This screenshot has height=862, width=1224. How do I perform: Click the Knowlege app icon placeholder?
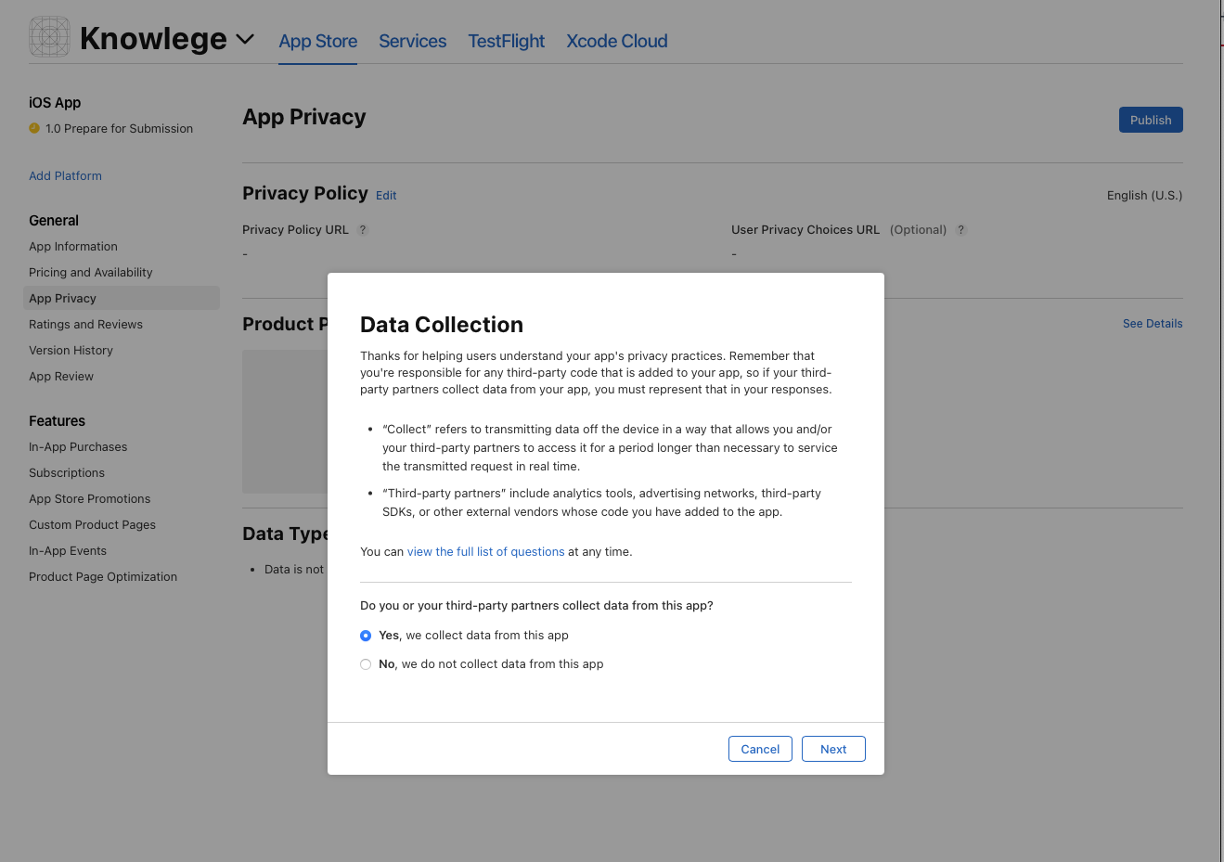point(49,37)
